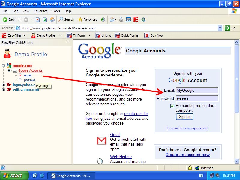
Task: Open the Search toolbar button
Action: (x=66, y=19)
